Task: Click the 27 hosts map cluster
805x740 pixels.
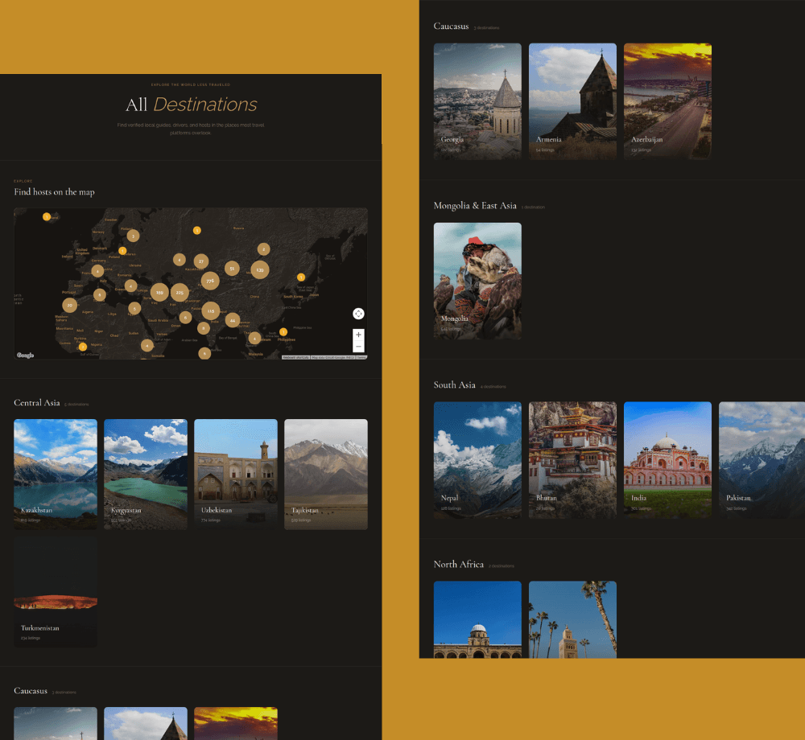Action: pos(200,261)
